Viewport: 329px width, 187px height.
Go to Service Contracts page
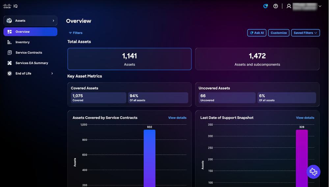(x=29, y=53)
